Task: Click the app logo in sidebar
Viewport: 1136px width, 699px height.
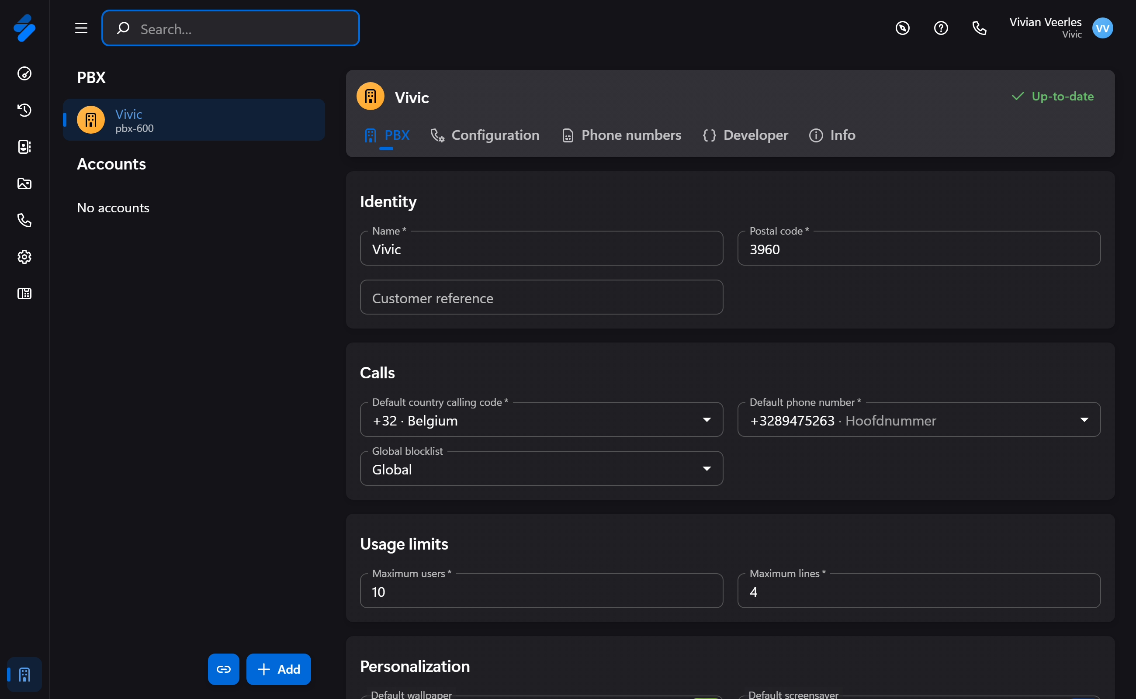Action: (24, 28)
